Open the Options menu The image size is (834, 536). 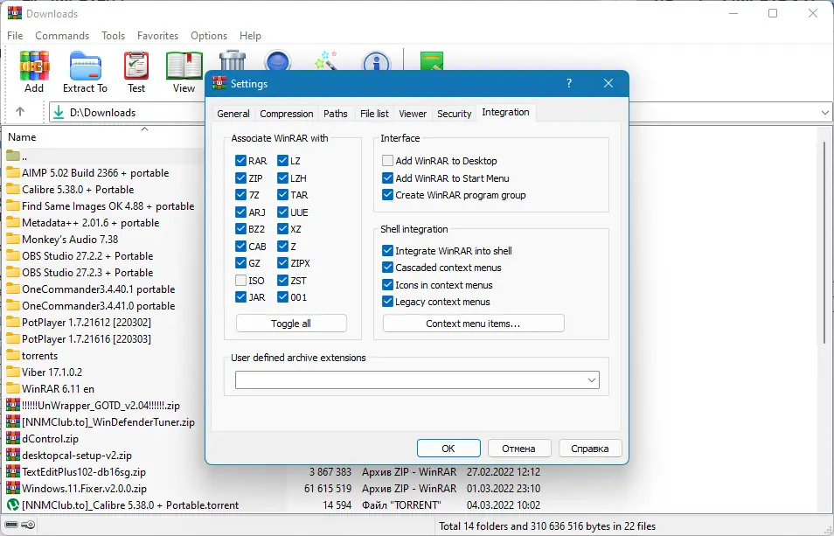(x=209, y=36)
